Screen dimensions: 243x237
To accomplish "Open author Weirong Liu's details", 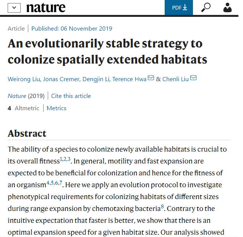I will click(x=24, y=79).
